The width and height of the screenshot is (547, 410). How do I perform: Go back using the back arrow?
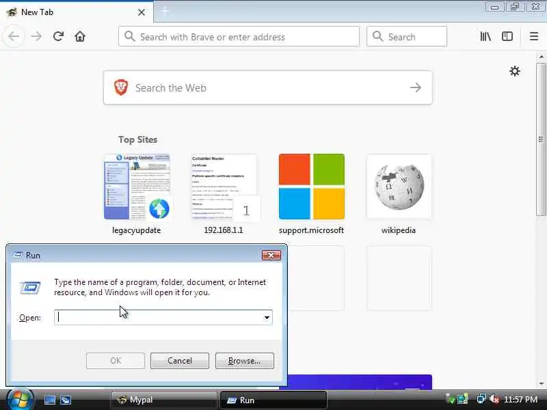pyautogui.click(x=14, y=36)
